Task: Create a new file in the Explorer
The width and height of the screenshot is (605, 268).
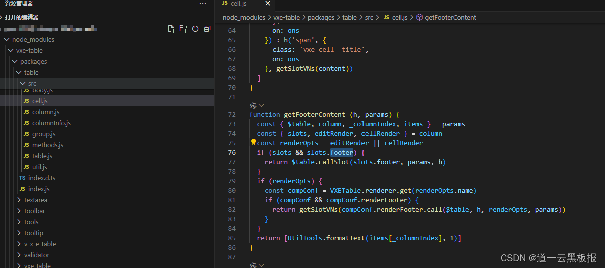Action: coord(172,29)
